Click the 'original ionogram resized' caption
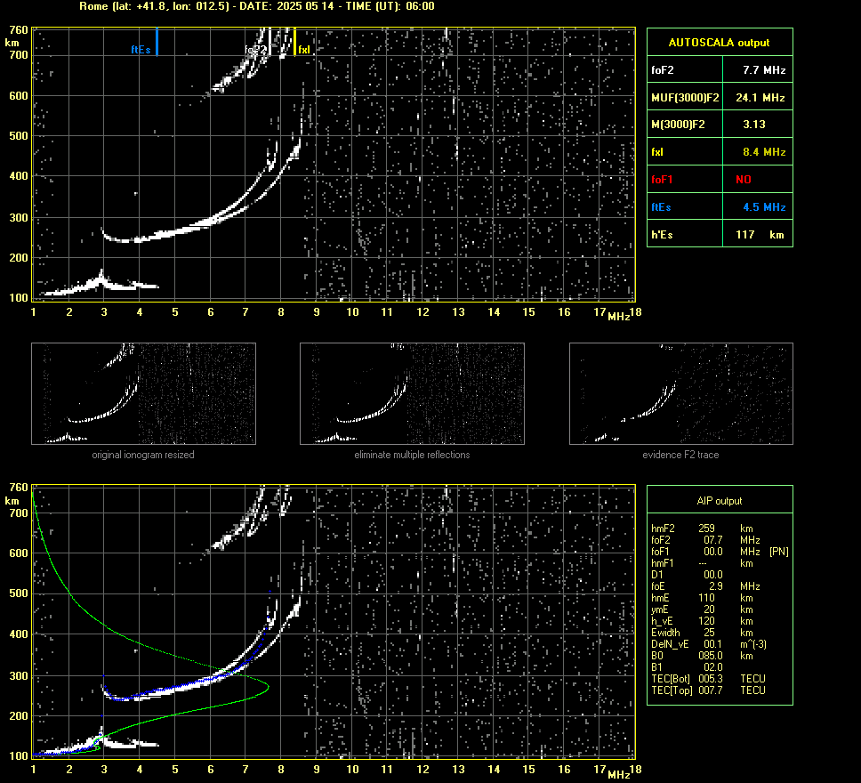This screenshot has width=861, height=783. click(x=143, y=455)
